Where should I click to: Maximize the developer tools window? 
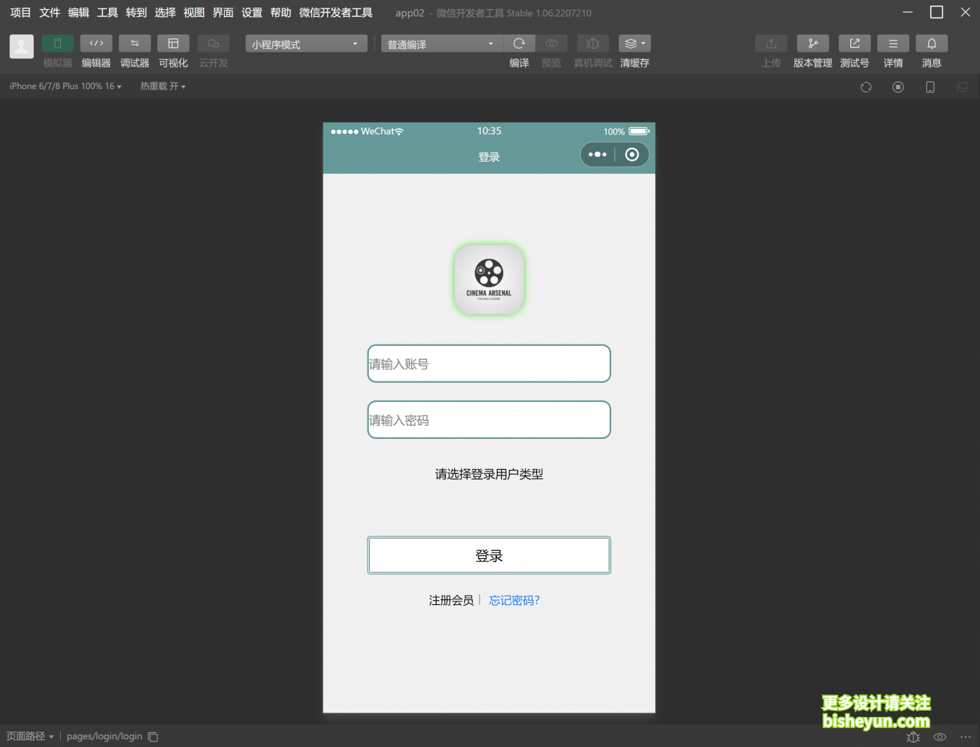point(937,13)
